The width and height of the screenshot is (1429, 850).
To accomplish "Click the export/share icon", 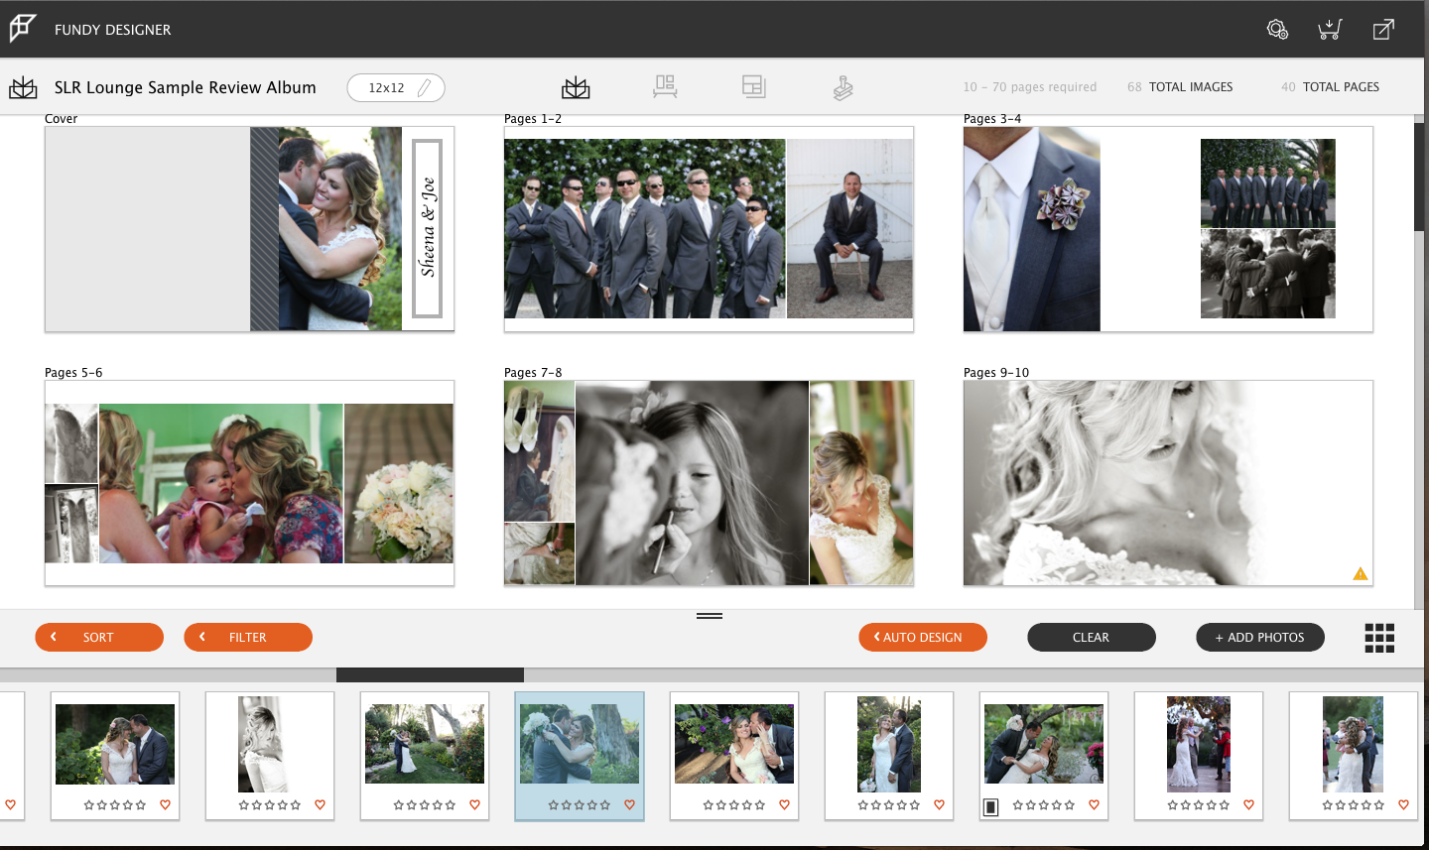I will coord(1383,29).
